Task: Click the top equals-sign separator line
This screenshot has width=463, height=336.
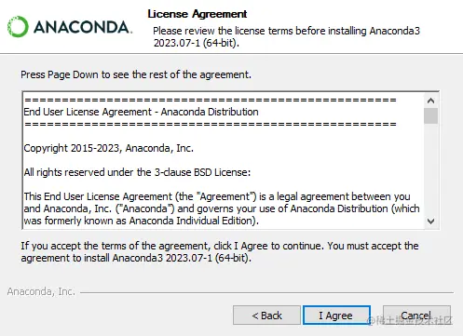Action: point(211,100)
